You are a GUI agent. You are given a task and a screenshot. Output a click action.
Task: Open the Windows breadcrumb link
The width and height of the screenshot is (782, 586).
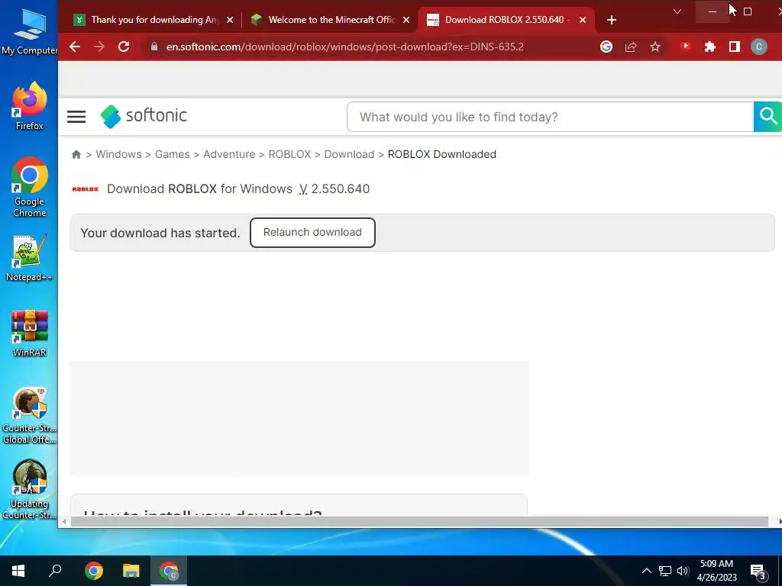118,154
